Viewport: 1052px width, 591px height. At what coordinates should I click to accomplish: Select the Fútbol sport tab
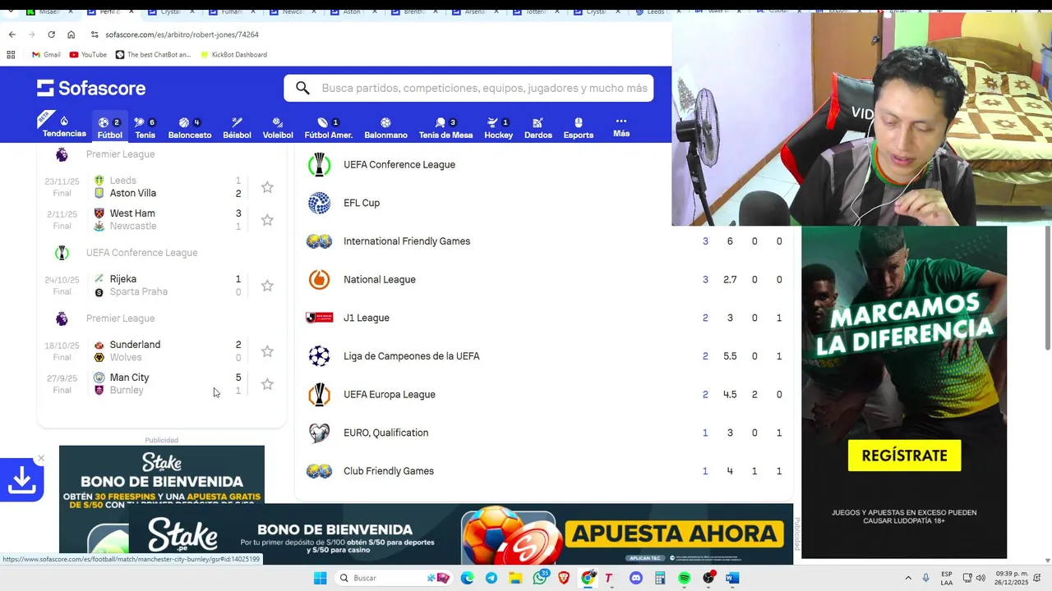pyautogui.click(x=109, y=127)
